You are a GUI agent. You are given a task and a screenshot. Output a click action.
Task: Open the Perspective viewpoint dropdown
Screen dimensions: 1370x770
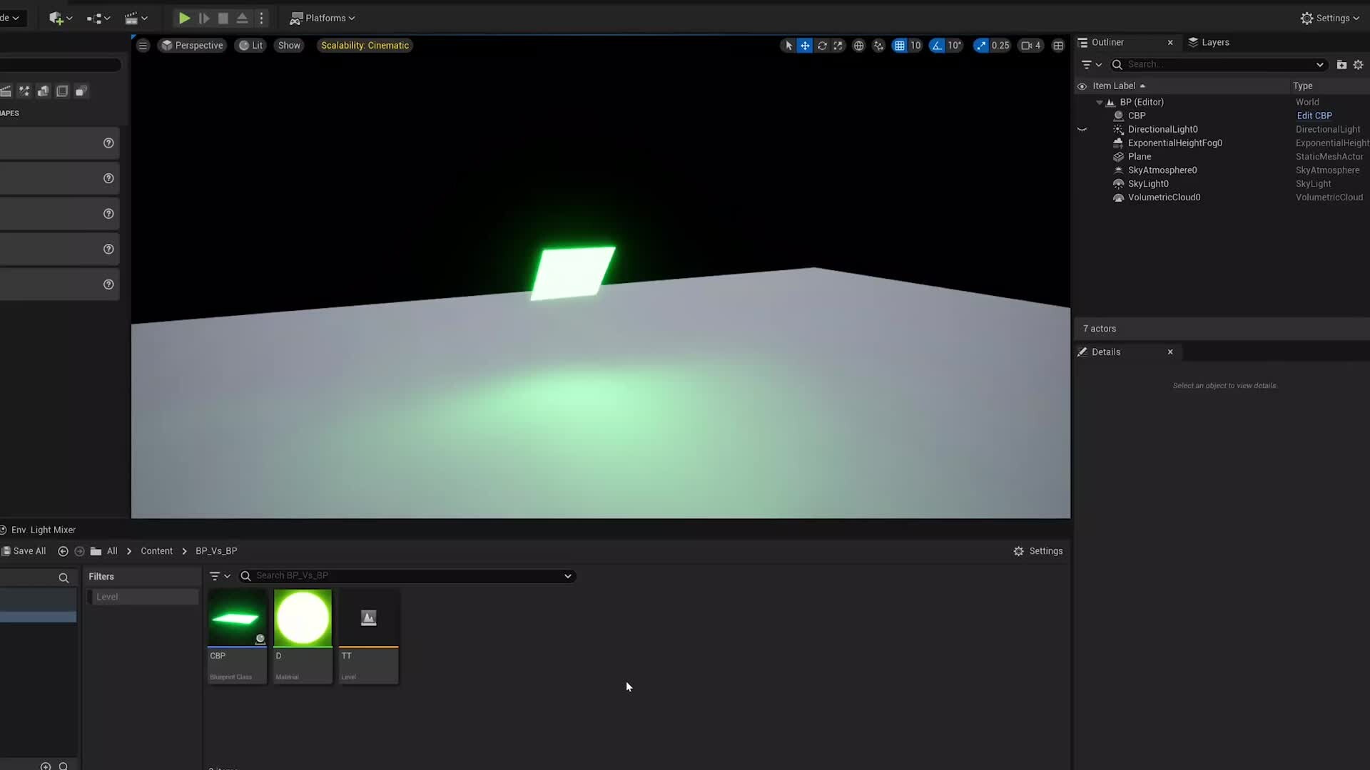[191, 45]
